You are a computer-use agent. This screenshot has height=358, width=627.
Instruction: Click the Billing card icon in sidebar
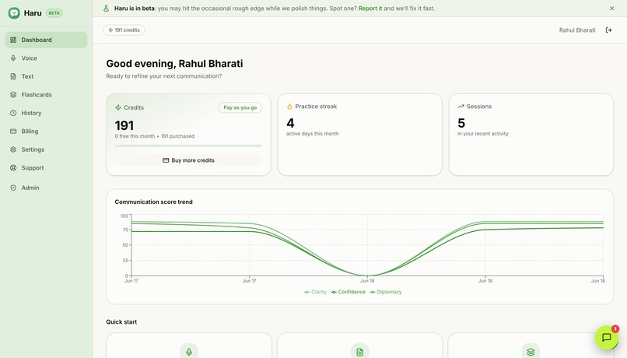13,132
